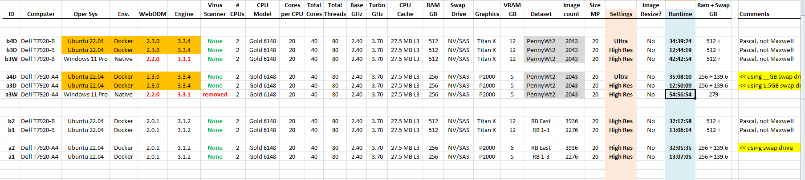Viewport: 805px width, 180px height.
Task: Select the Comments column header
Action: (754, 14)
